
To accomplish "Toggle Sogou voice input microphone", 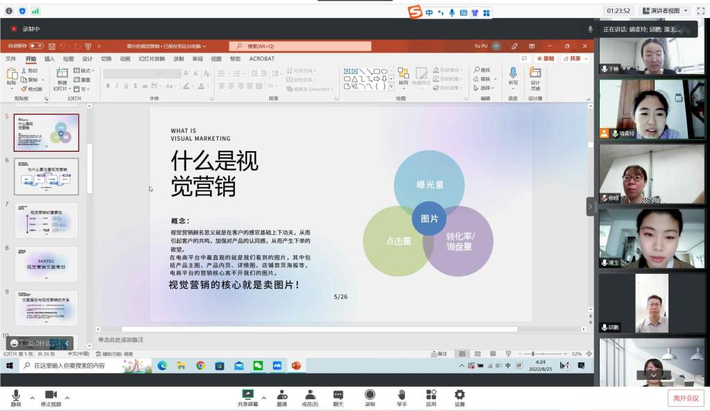I will [452, 12].
